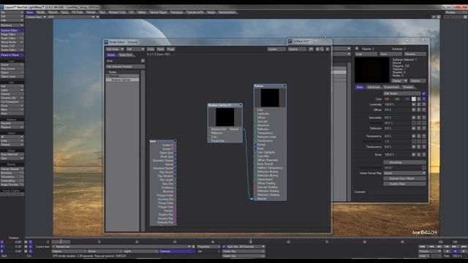Collapse the Materials group in the node list
This screenshot has height=263, width=468.
pyautogui.click(x=107, y=76)
